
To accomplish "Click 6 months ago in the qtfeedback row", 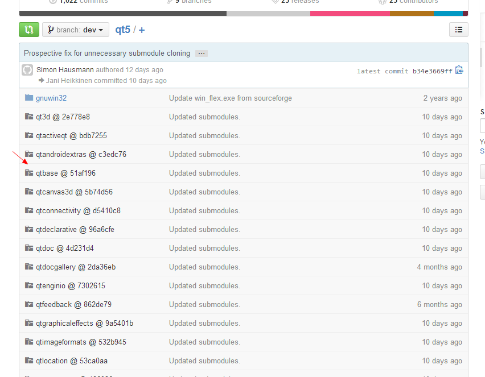I will pyautogui.click(x=439, y=304).
